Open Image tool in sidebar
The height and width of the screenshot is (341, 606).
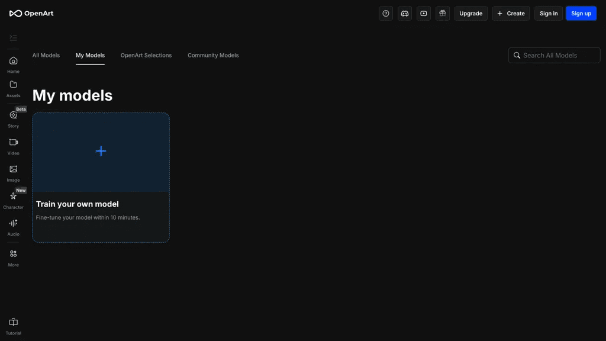tap(13, 173)
